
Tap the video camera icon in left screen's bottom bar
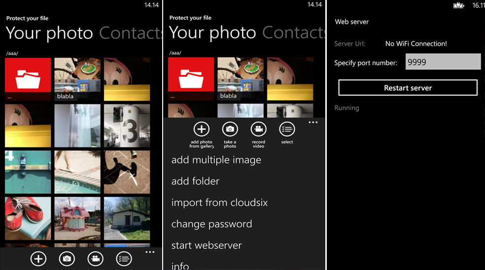tap(95, 259)
